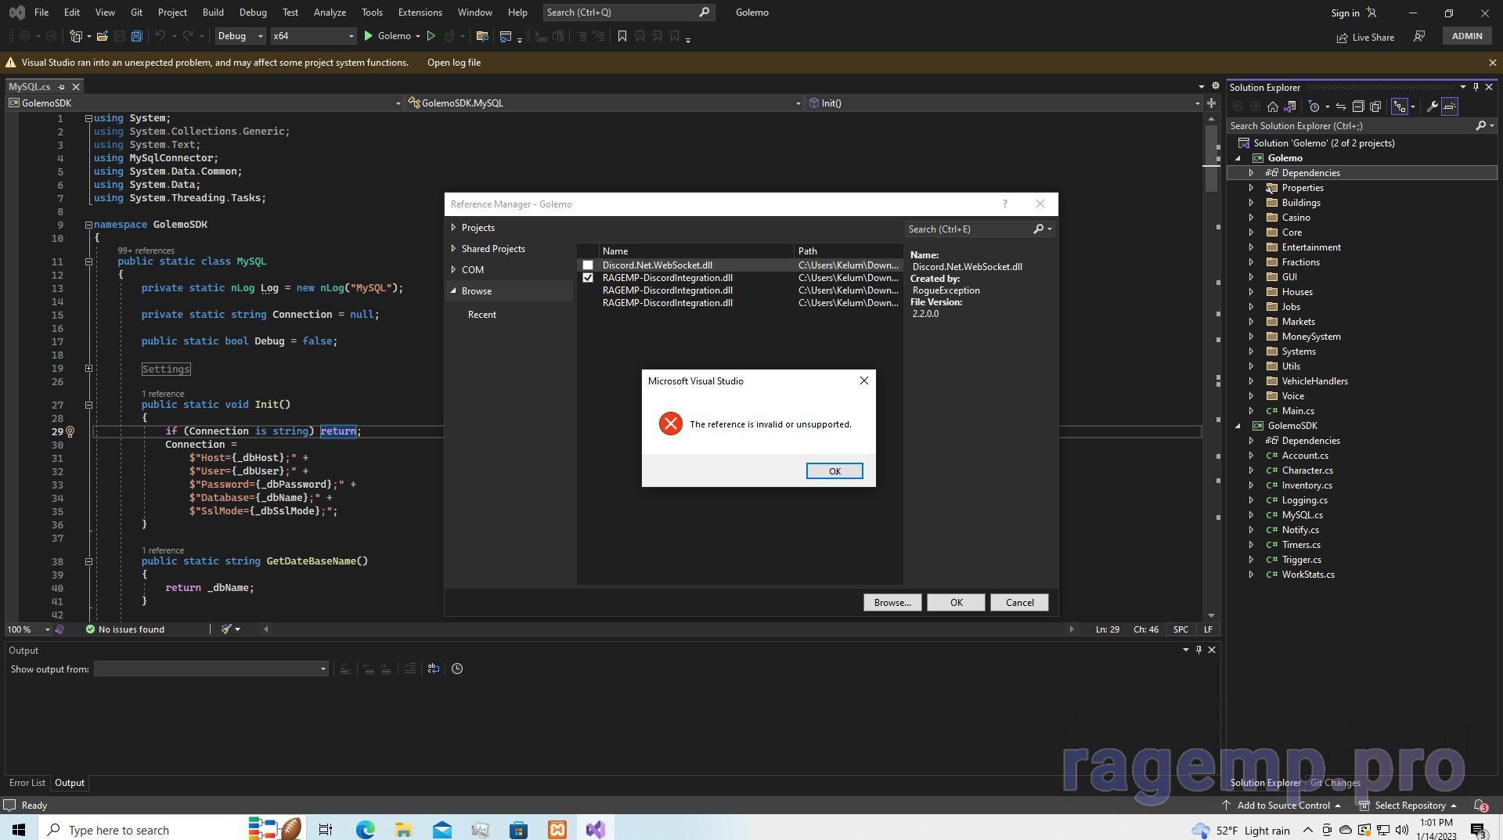Screen dimensions: 1503x840
Task: Click the Show All Files icon in Solution Explorer
Action: pyautogui.click(x=1375, y=106)
